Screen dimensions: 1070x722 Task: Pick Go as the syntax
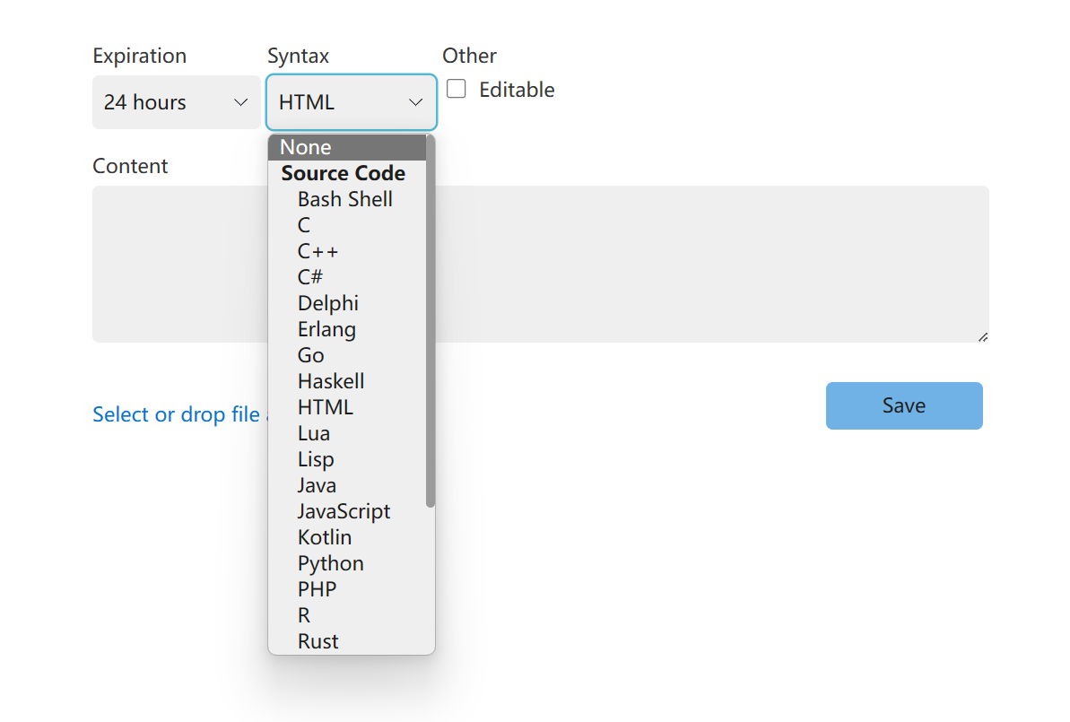click(x=310, y=355)
